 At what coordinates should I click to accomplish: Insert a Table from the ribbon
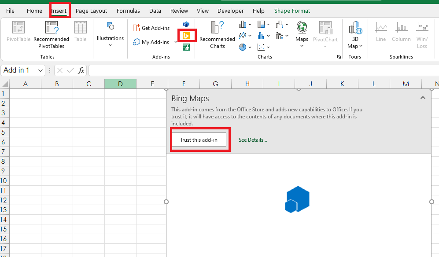(x=80, y=32)
